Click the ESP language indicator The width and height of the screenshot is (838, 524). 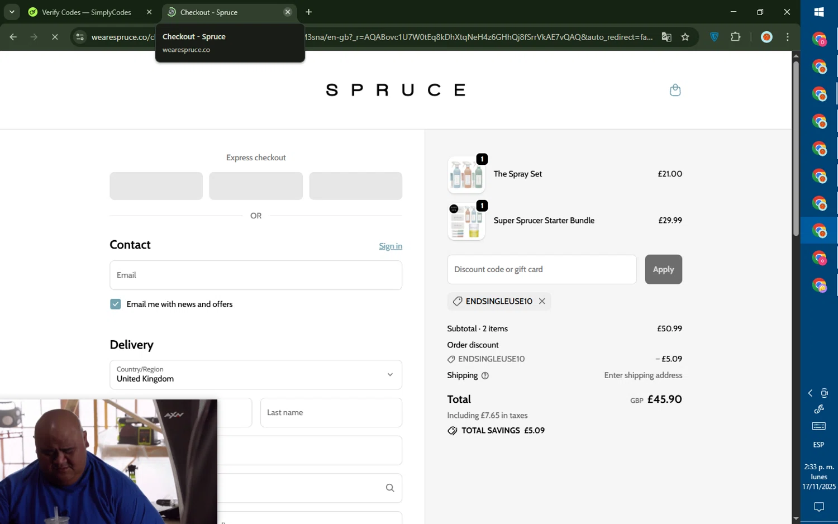coord(819,445)
